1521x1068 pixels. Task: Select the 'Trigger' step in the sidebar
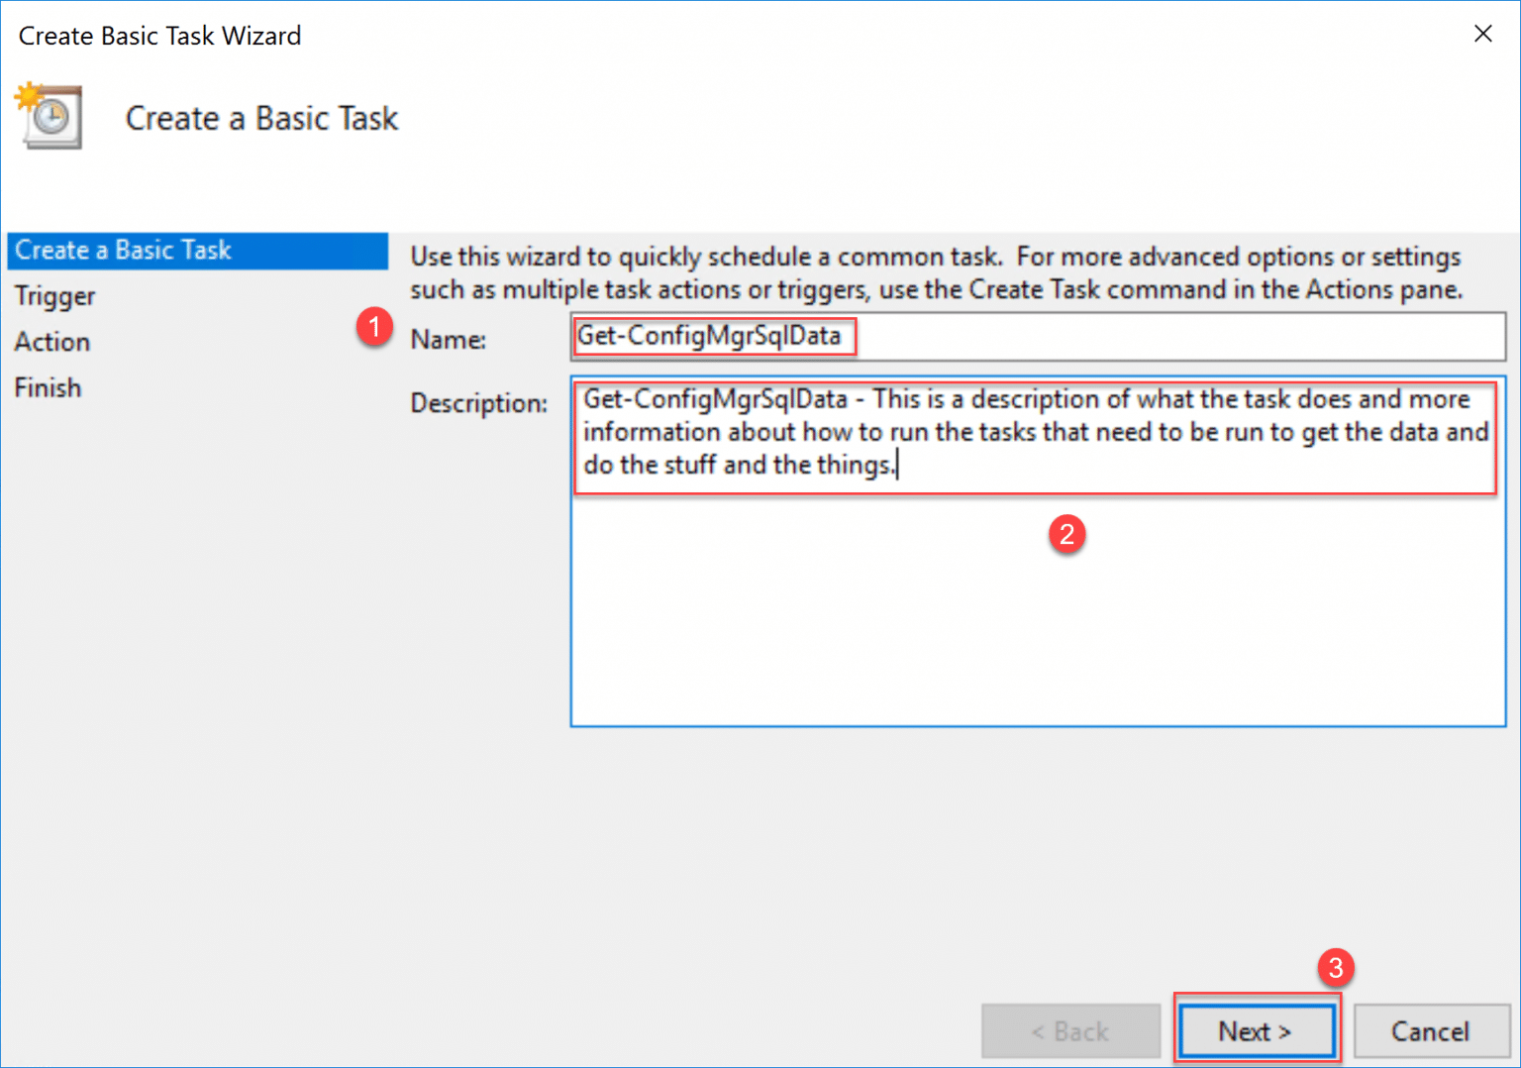click(x=54, y=295)
